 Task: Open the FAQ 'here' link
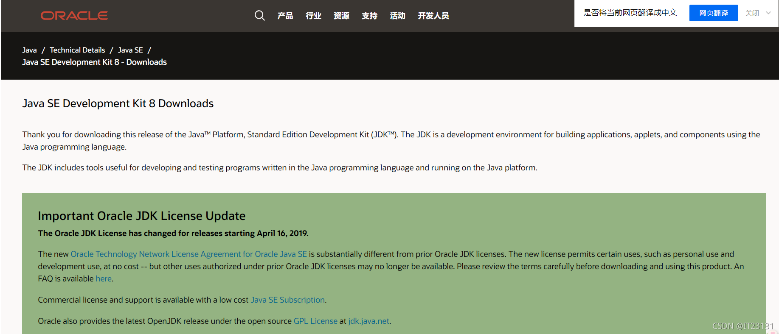coord(104,278)
